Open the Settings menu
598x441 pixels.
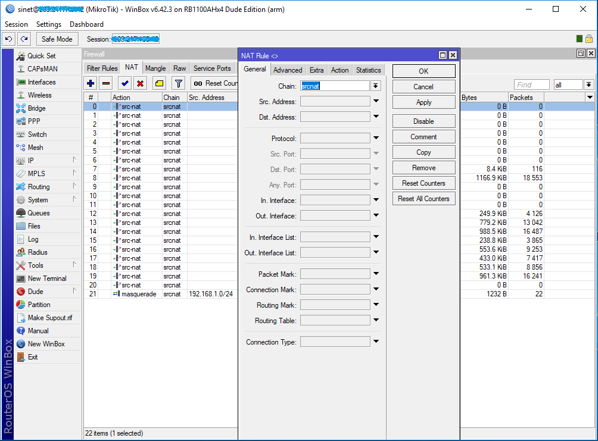click(49, 24)
